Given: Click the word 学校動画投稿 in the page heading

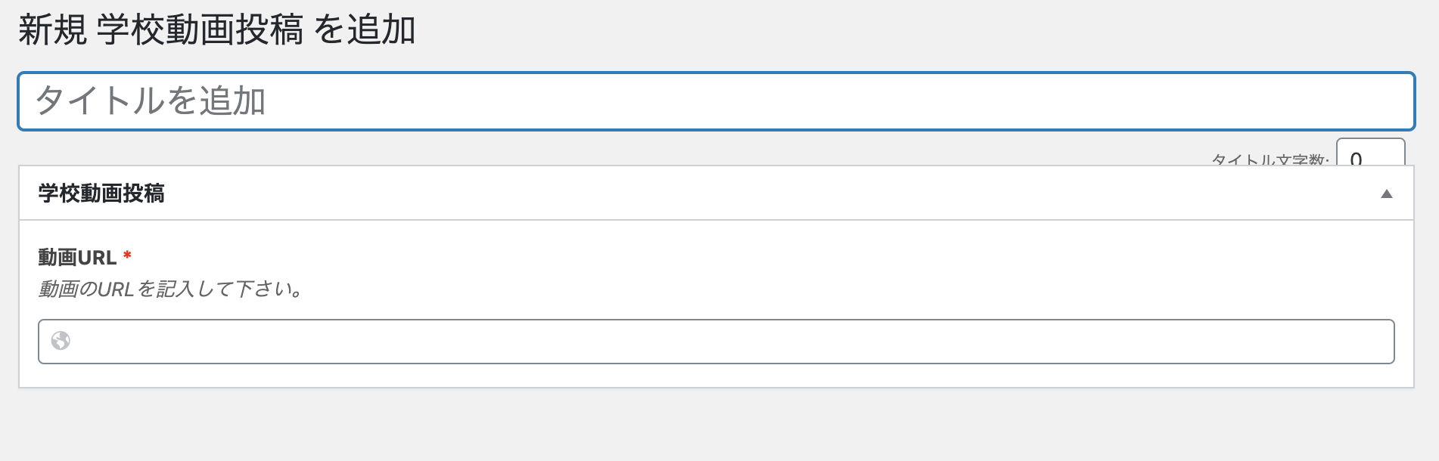Looking at the screenshot, I should coord(200,30).
